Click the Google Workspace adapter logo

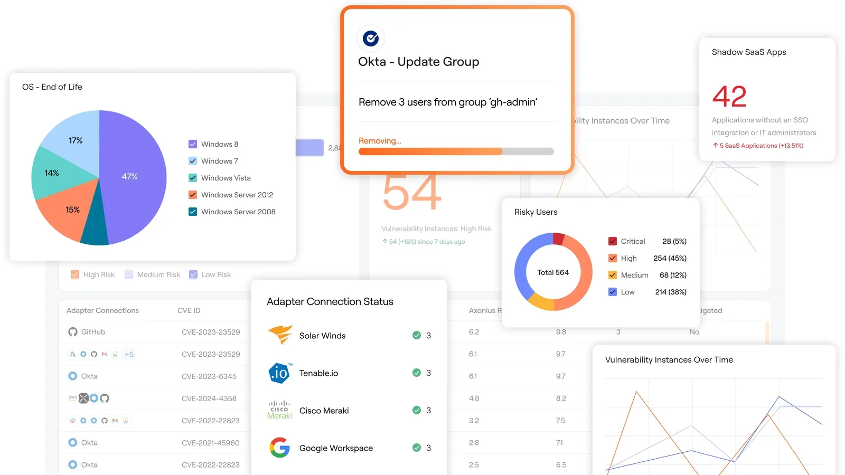(280, 448)
